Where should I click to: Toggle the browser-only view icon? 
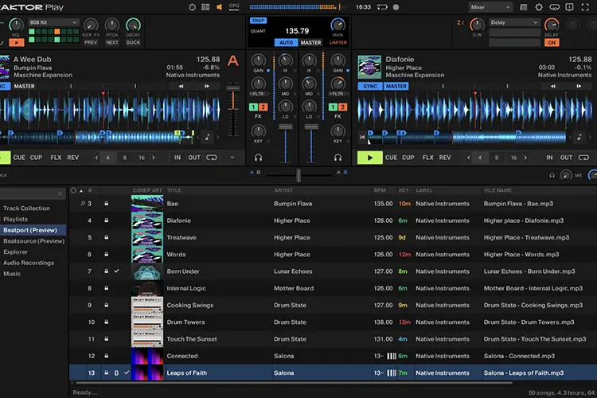[524, 7]
